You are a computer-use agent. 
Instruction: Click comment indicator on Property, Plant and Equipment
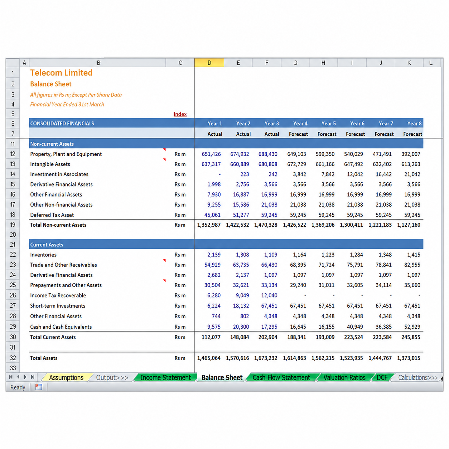(164, 149)
